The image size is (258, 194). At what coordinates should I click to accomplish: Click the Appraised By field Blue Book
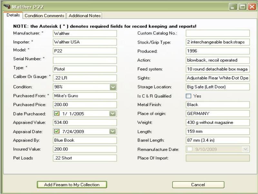85,140
